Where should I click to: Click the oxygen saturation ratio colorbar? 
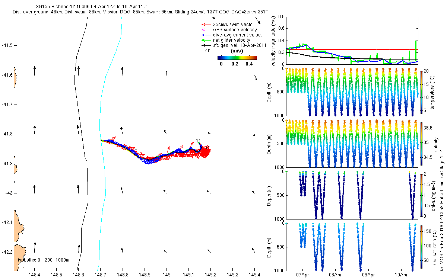tap(421, 247)
